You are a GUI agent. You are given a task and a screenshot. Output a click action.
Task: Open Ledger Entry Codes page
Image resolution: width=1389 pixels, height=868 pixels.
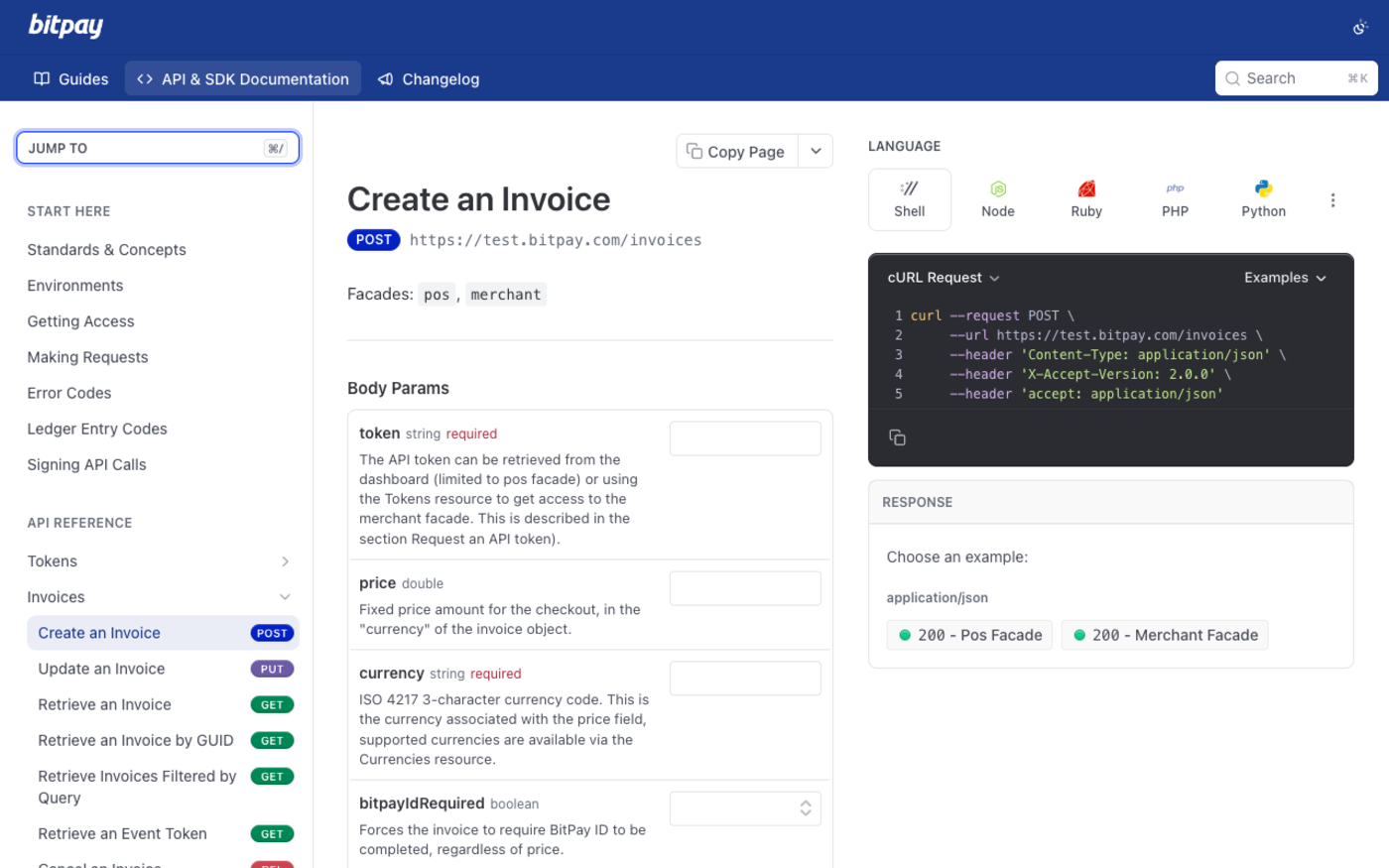(x=97, y=429)
